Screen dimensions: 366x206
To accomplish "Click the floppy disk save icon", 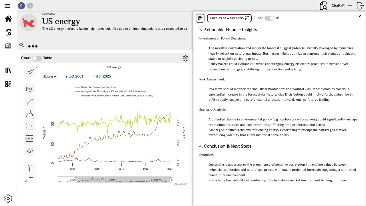I will point(200,18).
